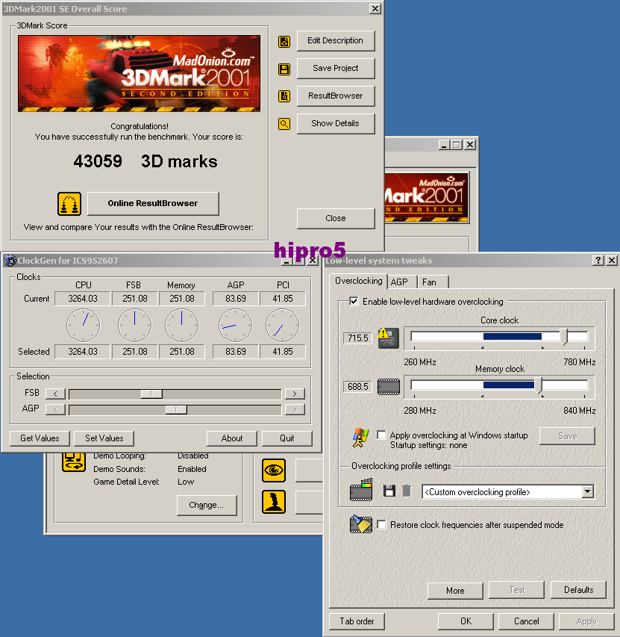Click the CPU clock dial gauge
This screenshot has width=620, height=637.
[83, 325]
